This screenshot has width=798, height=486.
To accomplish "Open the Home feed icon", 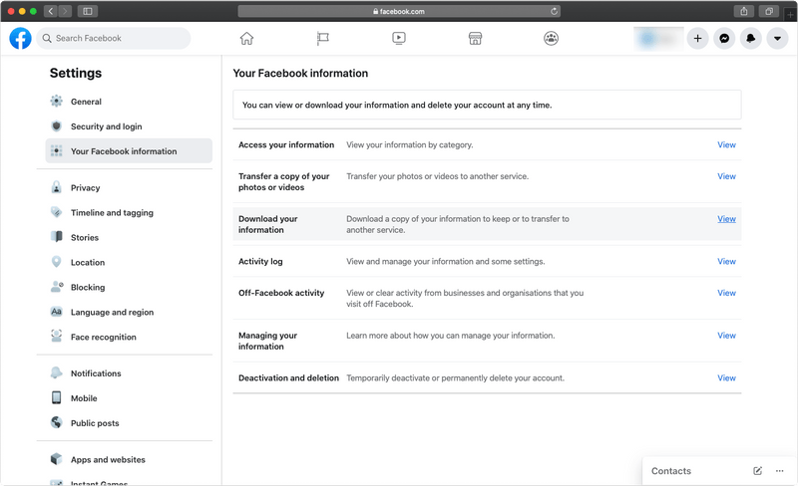I will pyautogui.click(x=246, y=38).
